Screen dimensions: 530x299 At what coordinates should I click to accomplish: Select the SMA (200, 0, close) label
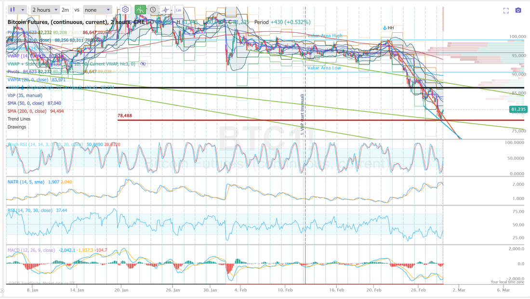click(26, 111)
